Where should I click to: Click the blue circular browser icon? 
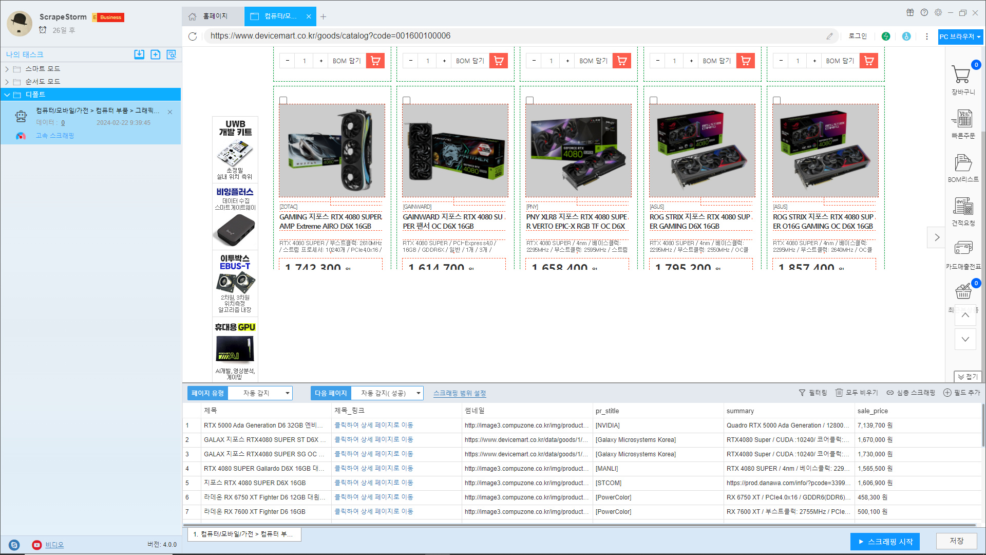click(x=906, y=36)
